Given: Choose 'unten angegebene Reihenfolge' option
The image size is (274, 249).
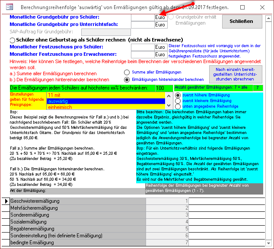Looking at the screenshot, I should pyautogui.click(x=178, y=106).
